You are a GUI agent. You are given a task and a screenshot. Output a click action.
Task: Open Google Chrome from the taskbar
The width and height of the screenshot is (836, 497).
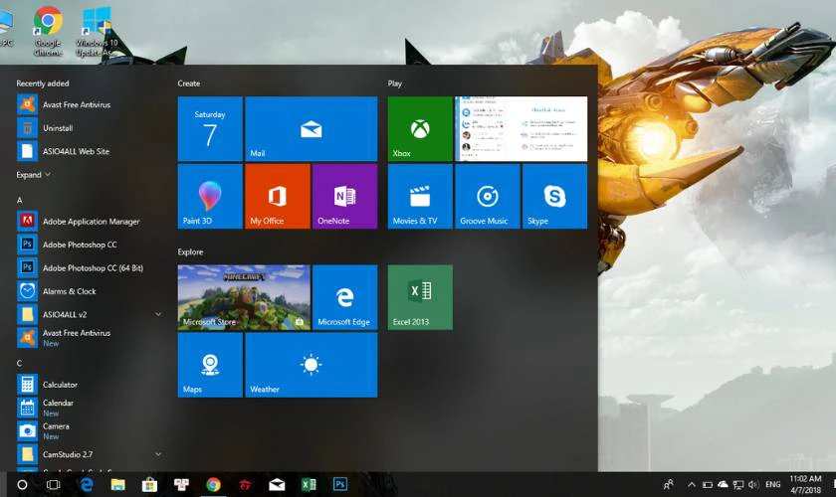click(x=213, y=485)
